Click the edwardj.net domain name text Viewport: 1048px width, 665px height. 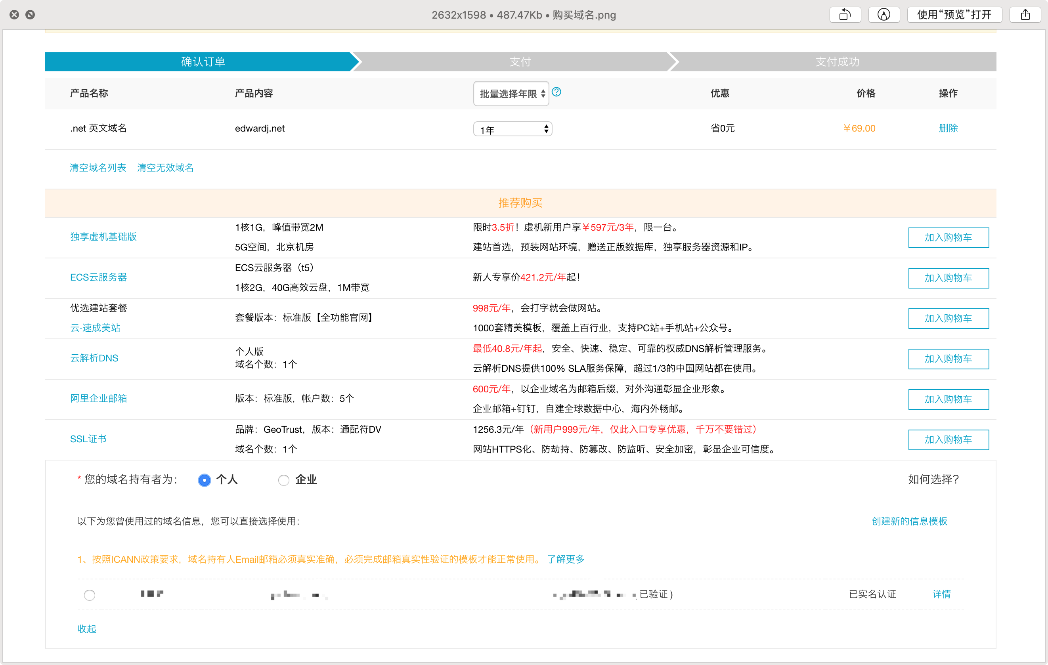(x=260, y=128)
